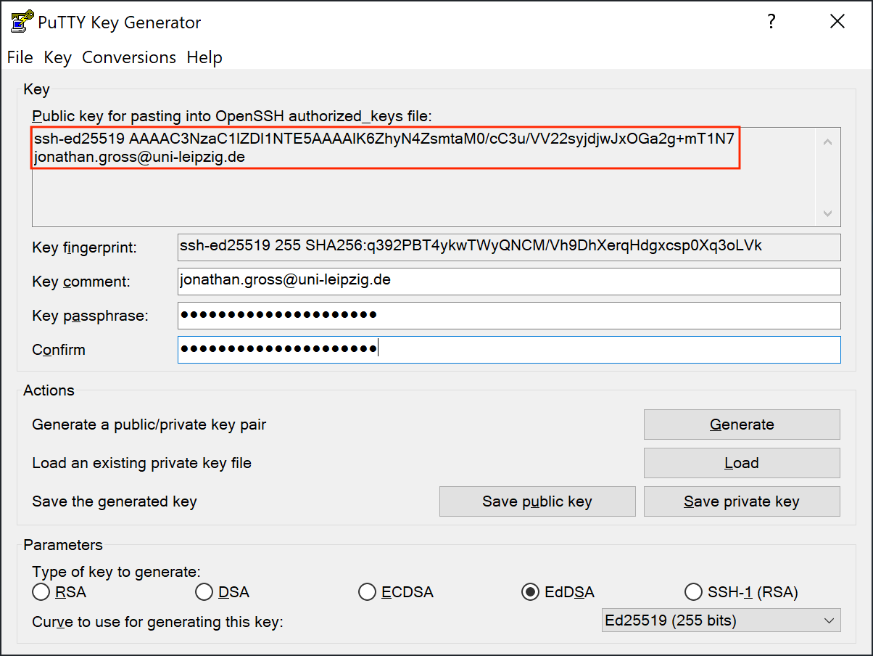The width and height of the screenshot is (873, 656).
Task: Click the public key box scroll down arrow
Action: 827,213
